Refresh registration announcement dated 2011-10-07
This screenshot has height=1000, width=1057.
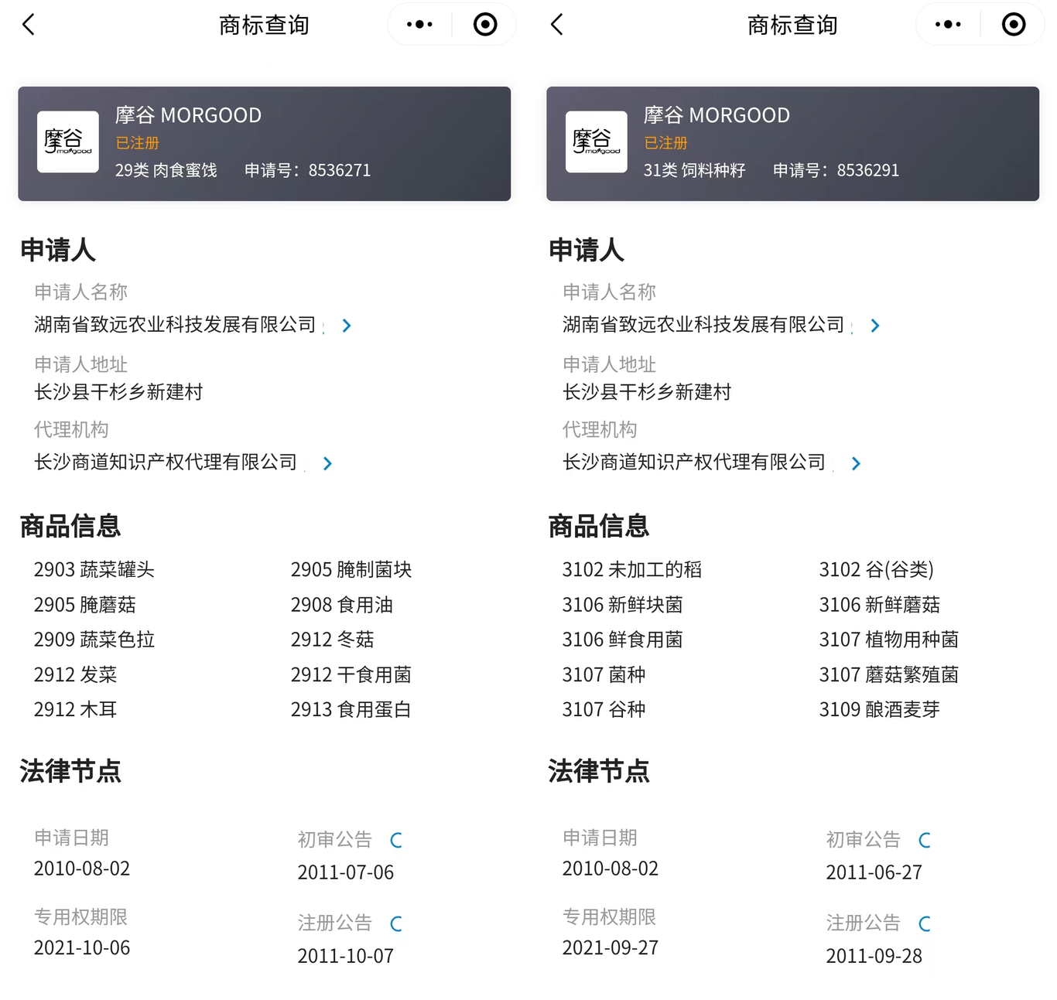pos(396,923)
